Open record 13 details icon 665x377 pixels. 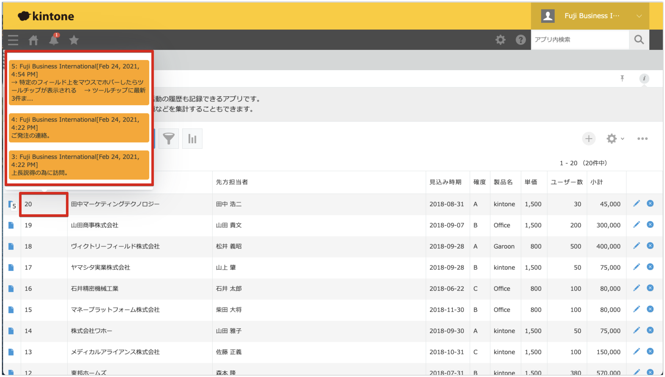pyautogui.click(x=11, y=352)
